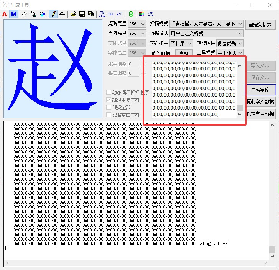Click inside the input data text box

(x=194, y=90)
